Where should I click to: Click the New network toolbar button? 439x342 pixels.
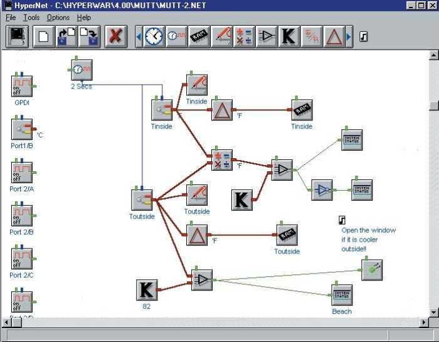[x=44, y=36]
